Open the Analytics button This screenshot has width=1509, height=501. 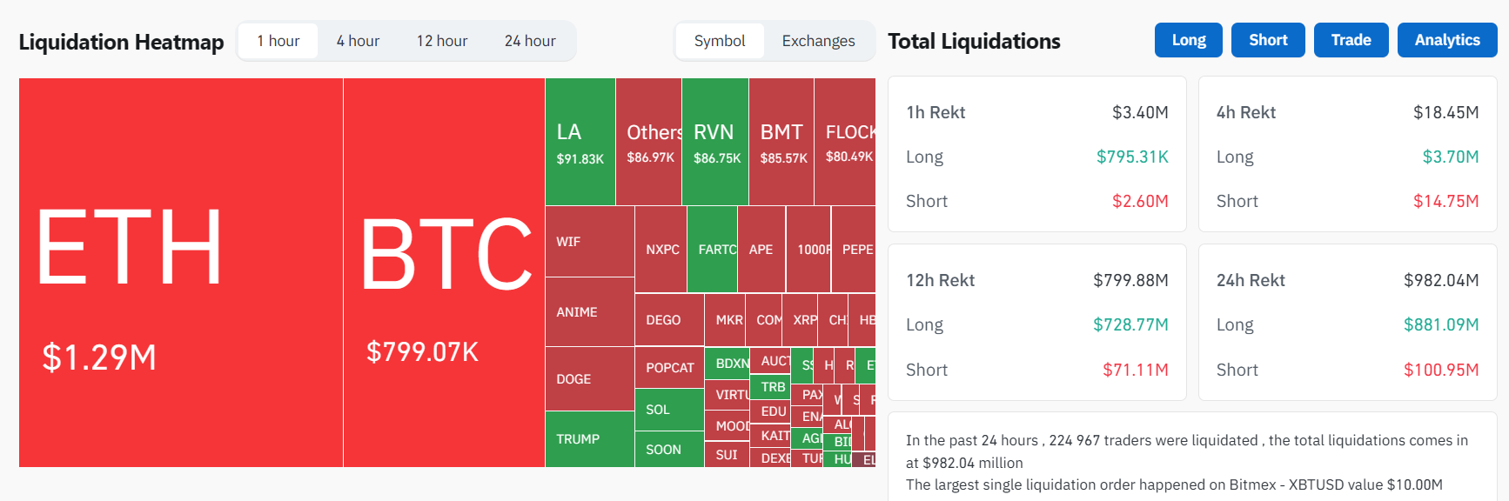pyautogui.click(x=1446, y=40)
